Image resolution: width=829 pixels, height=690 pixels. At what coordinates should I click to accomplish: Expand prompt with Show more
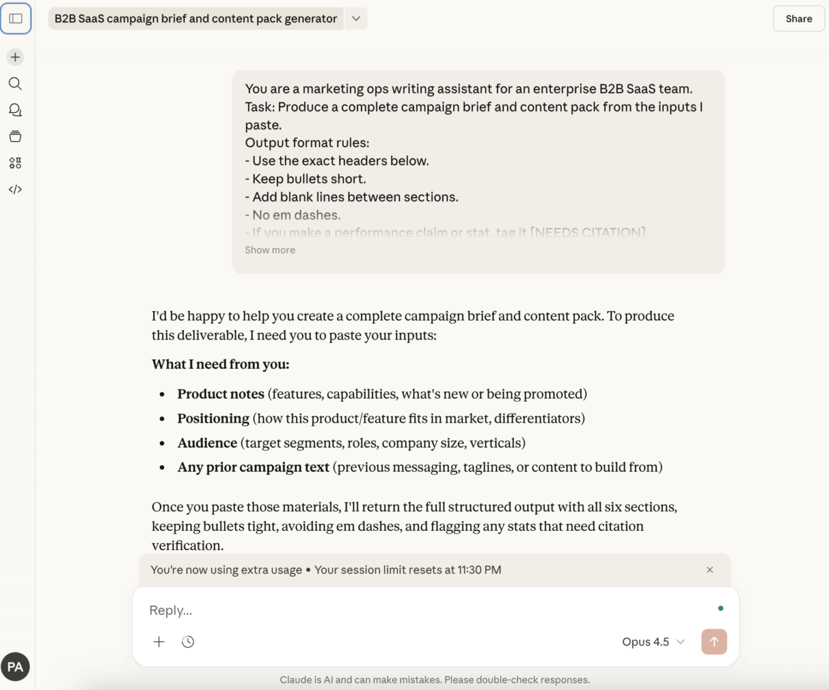pyautogui.click(x=270, y=250)
